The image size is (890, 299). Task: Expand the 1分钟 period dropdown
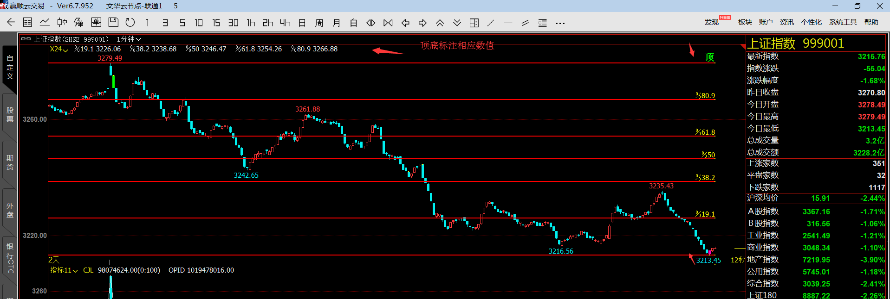click(129, 39)
